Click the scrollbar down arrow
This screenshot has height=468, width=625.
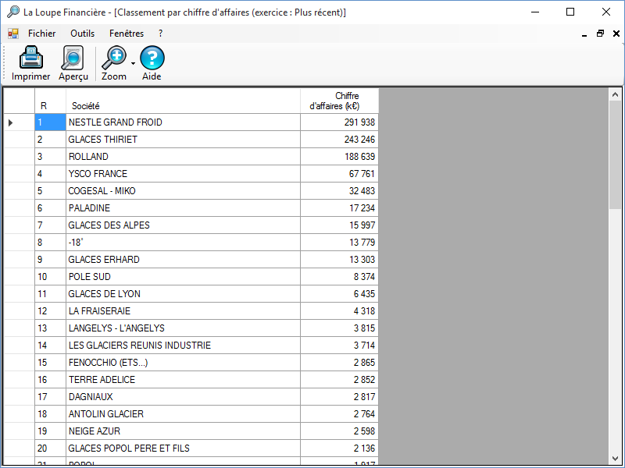pos(615,459)
